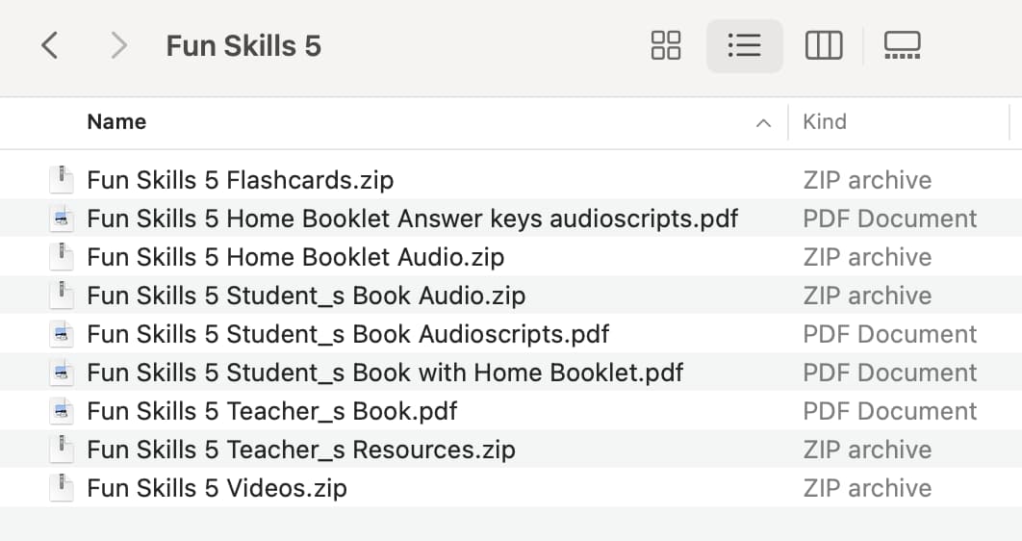
Task: Toggle sort order using the Name arrow
Action: point(763,122)
